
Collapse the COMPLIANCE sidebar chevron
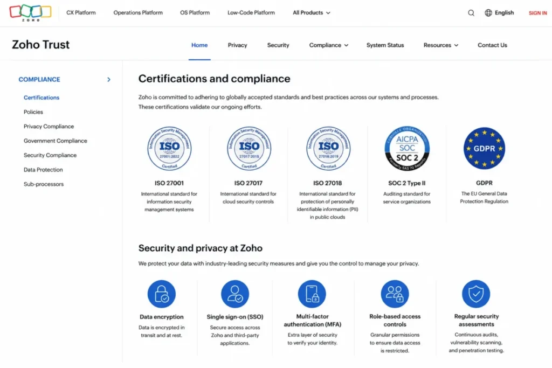point(109,80)
